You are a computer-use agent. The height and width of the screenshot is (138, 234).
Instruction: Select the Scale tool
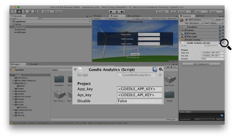(x=30, y=12)
